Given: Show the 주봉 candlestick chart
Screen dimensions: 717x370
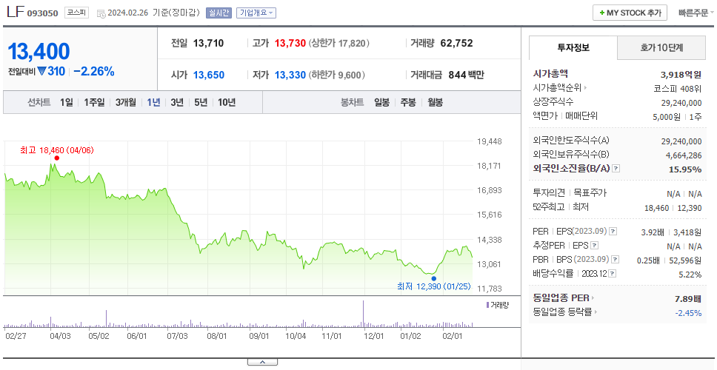Looking at the screenshot, I should [x=408, y=102].
